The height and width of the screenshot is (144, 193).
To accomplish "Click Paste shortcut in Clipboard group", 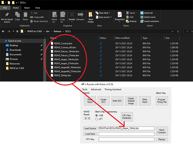I will coord(39,21).
